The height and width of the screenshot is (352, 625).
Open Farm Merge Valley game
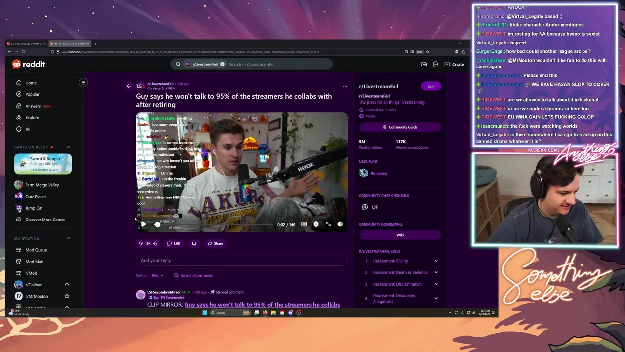pyautogui.click(x=37, y=185)
